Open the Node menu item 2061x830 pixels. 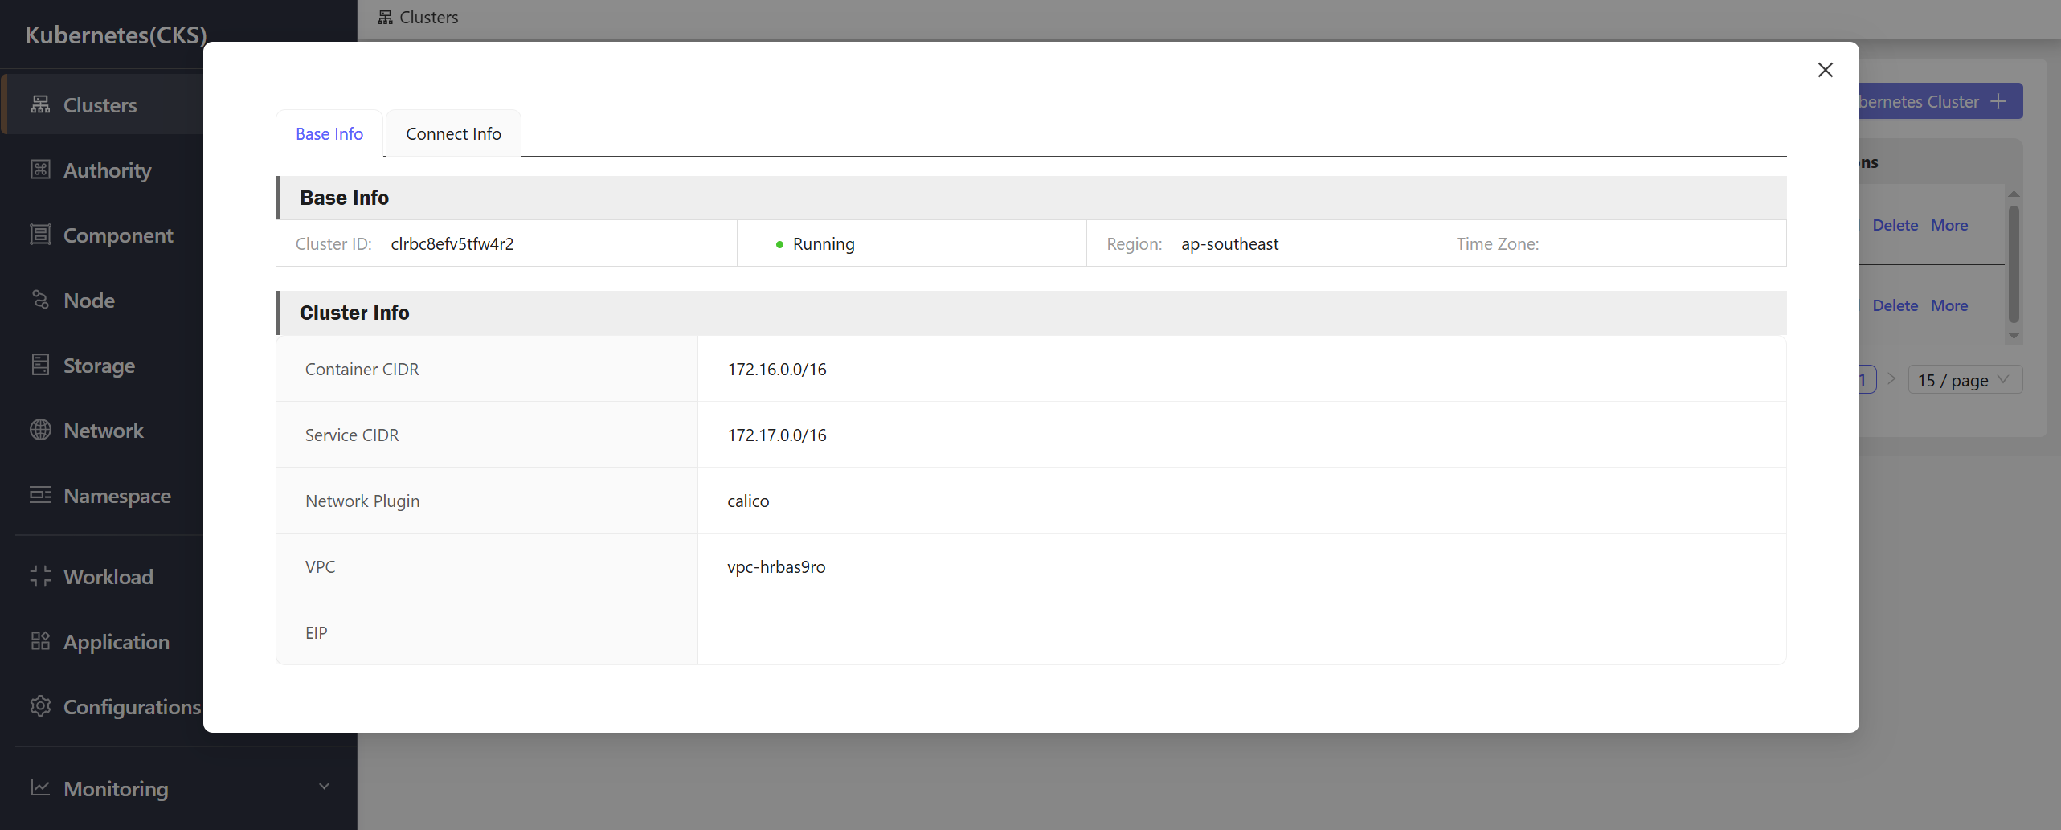[x=101, y=300]
